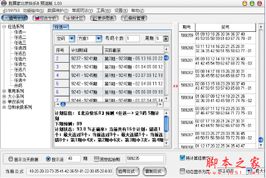The image size is (266, 178).
Task: Close the window with the red button
Action: pos(259,3)
